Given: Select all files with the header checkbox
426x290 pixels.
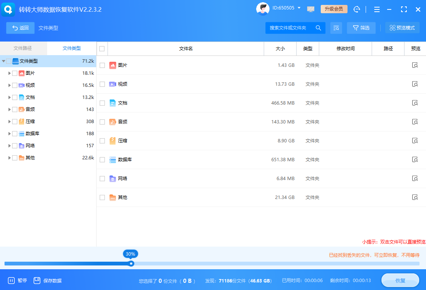Looking at the screenshot, I should [x=102, y=48].
